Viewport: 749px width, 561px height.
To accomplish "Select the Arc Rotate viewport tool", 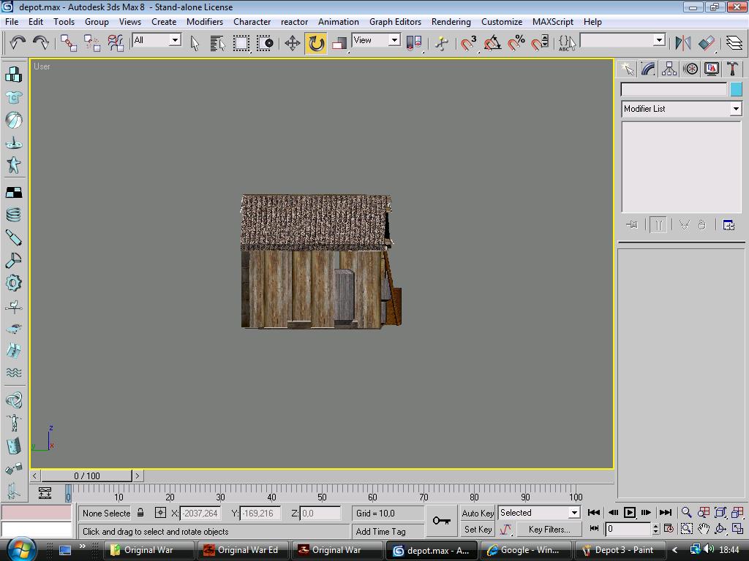I will pos(720,529).
